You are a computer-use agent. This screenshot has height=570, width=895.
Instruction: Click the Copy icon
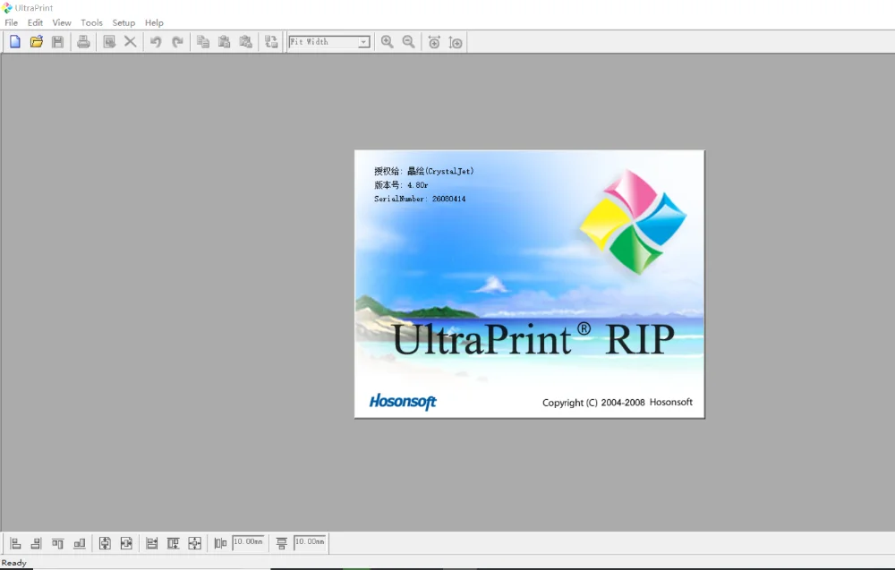[202, 42]
